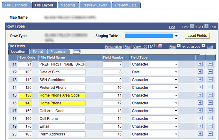Edit Field Number for Email row
The width and height of the screenshot is (219, 140).
coord(112,126)
